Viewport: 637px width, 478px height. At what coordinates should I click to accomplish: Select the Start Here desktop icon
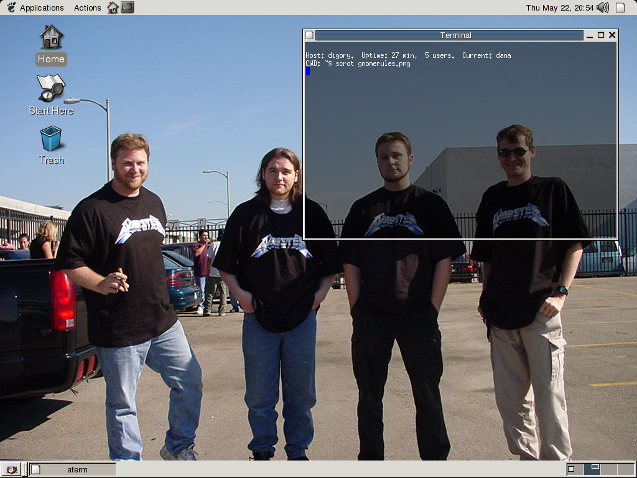click(51, 95)
